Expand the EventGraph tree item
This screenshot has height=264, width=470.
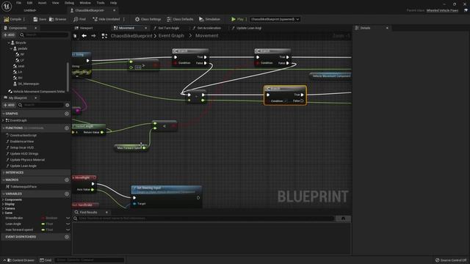3,120
